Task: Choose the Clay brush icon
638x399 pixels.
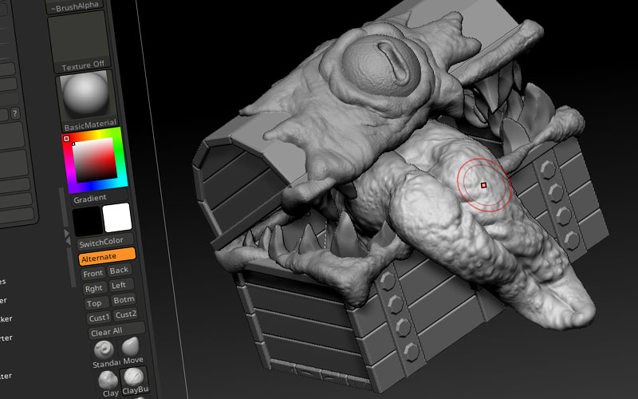Action: 108,383
